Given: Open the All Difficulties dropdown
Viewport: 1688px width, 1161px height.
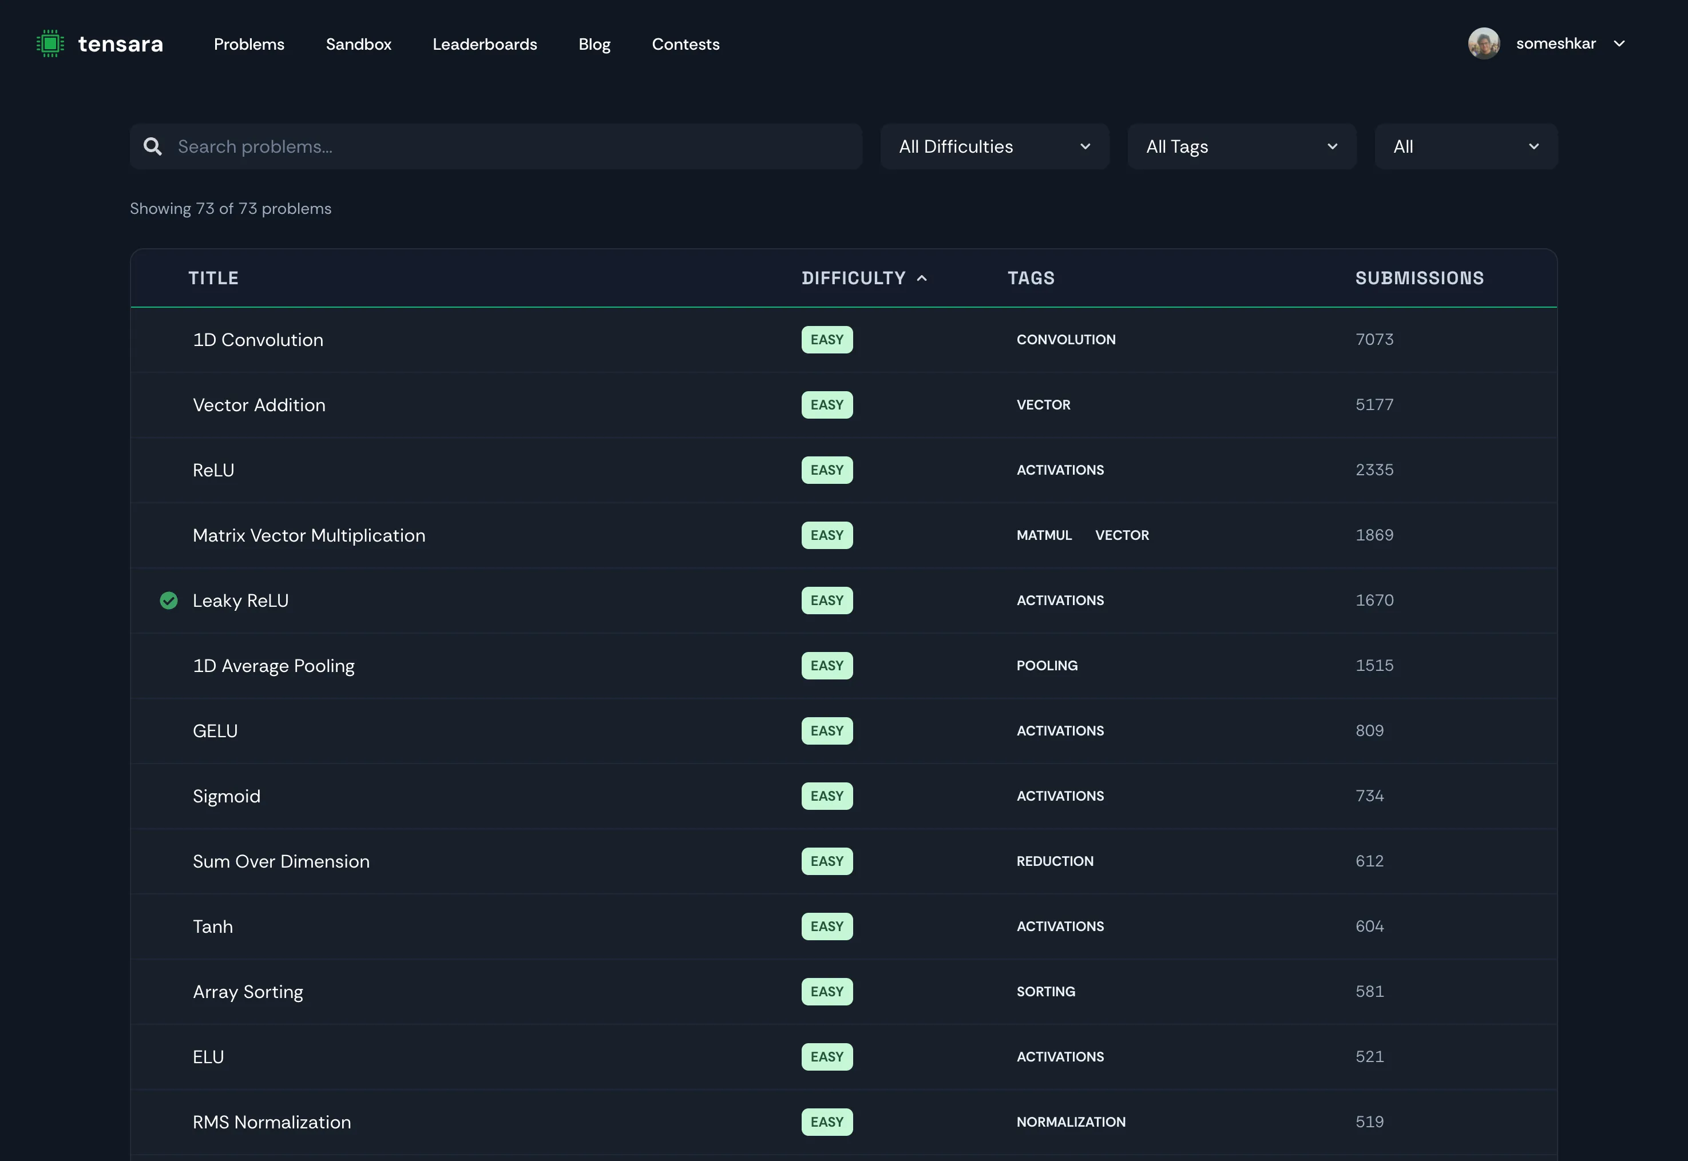Looking at the screenshot, I should click(994, 147).
